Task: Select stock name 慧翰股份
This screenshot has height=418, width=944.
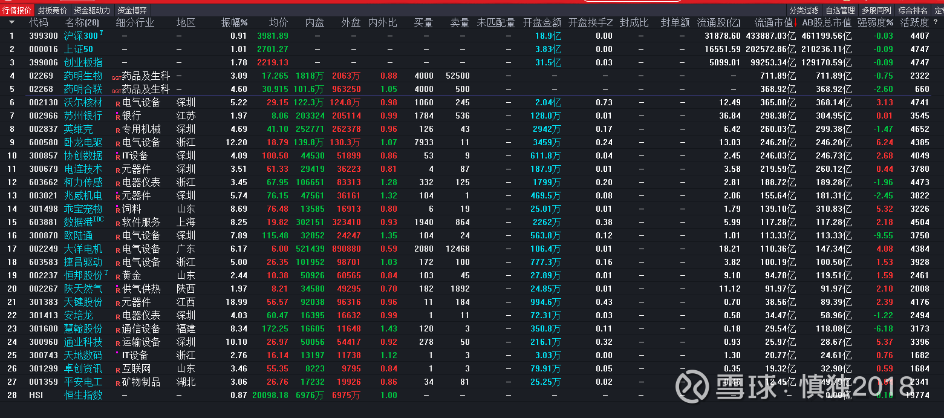Action: 83,328
